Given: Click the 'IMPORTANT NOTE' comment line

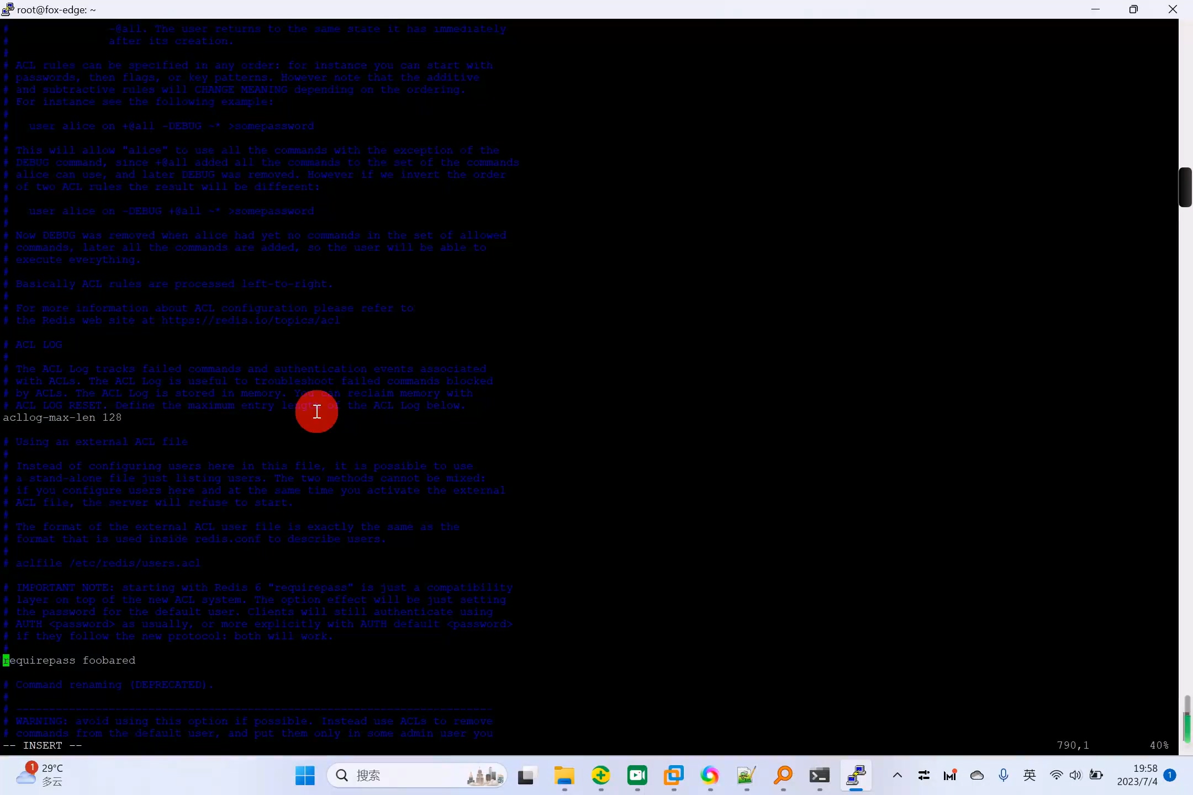Looking at the screenshot, I should coord(258,587).
